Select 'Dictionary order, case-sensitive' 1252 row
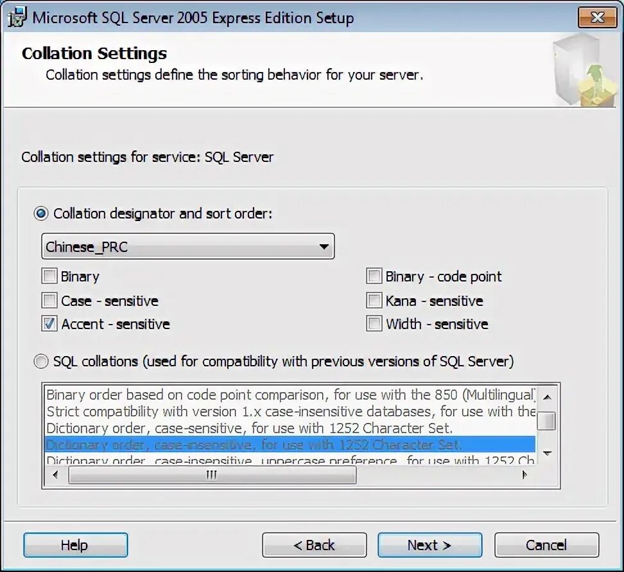Image resolution: width=624 pixels, height=572 pixels. click(x=290, y=428)
